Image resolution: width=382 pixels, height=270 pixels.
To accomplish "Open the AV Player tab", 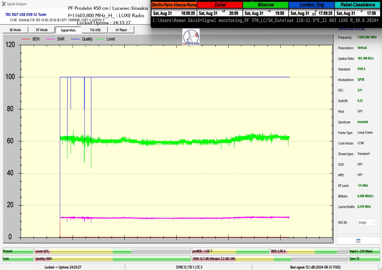I will click(x=121, y=30).
